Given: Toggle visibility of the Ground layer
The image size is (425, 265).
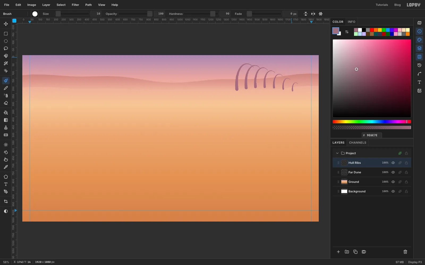Looking at the screenshot, I should pos(393,182).
